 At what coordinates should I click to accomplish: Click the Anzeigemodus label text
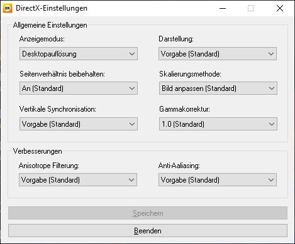click(x=42, y=39)
